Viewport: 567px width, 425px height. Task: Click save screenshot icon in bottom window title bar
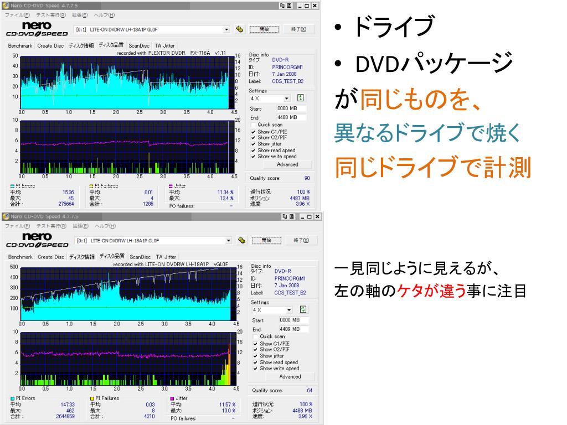pos(292,216)
